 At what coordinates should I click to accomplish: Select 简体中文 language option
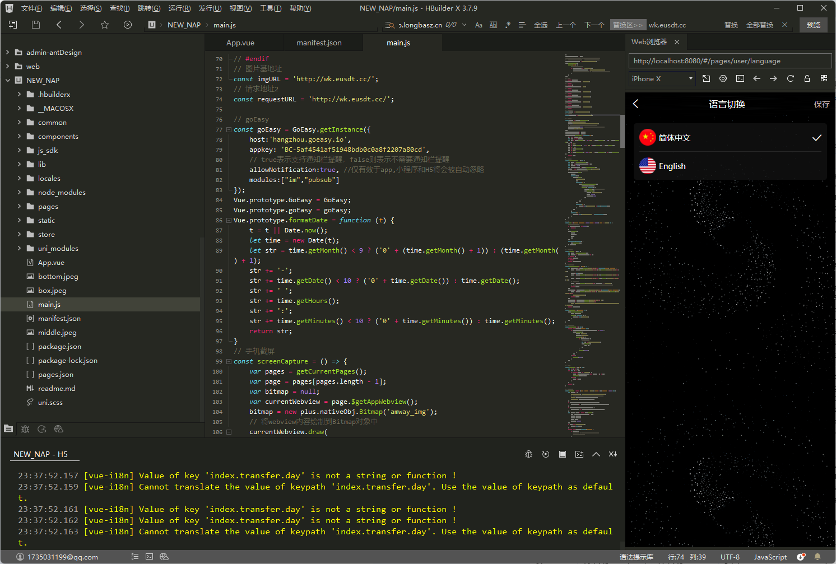tap(730, 137)
